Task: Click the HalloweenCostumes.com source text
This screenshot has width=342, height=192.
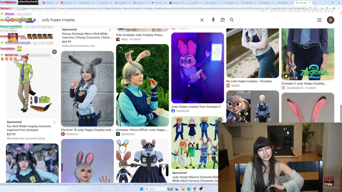Action: coord(79,46)
